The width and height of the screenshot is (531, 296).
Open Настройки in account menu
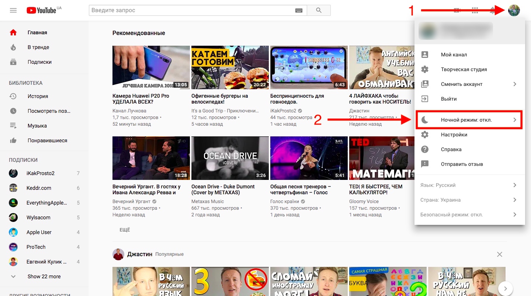tap(470, 135)
